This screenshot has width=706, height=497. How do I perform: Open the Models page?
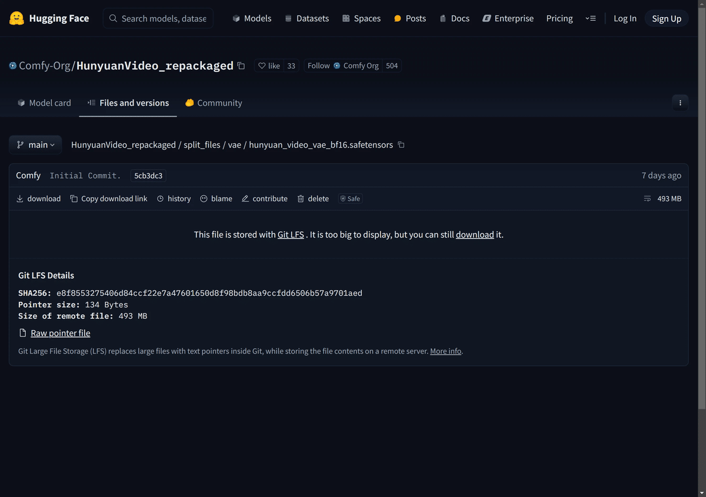252,18
